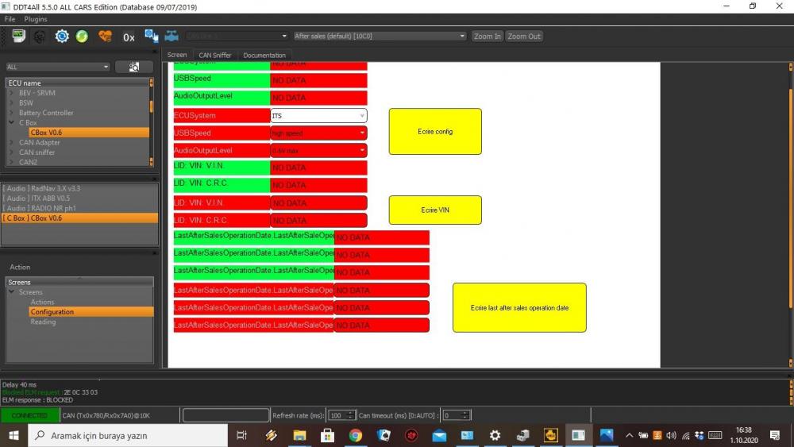Viewport: 794px width, 447px height.
Task: Switch to the Screen tab
Action: [x=177, y=55]
